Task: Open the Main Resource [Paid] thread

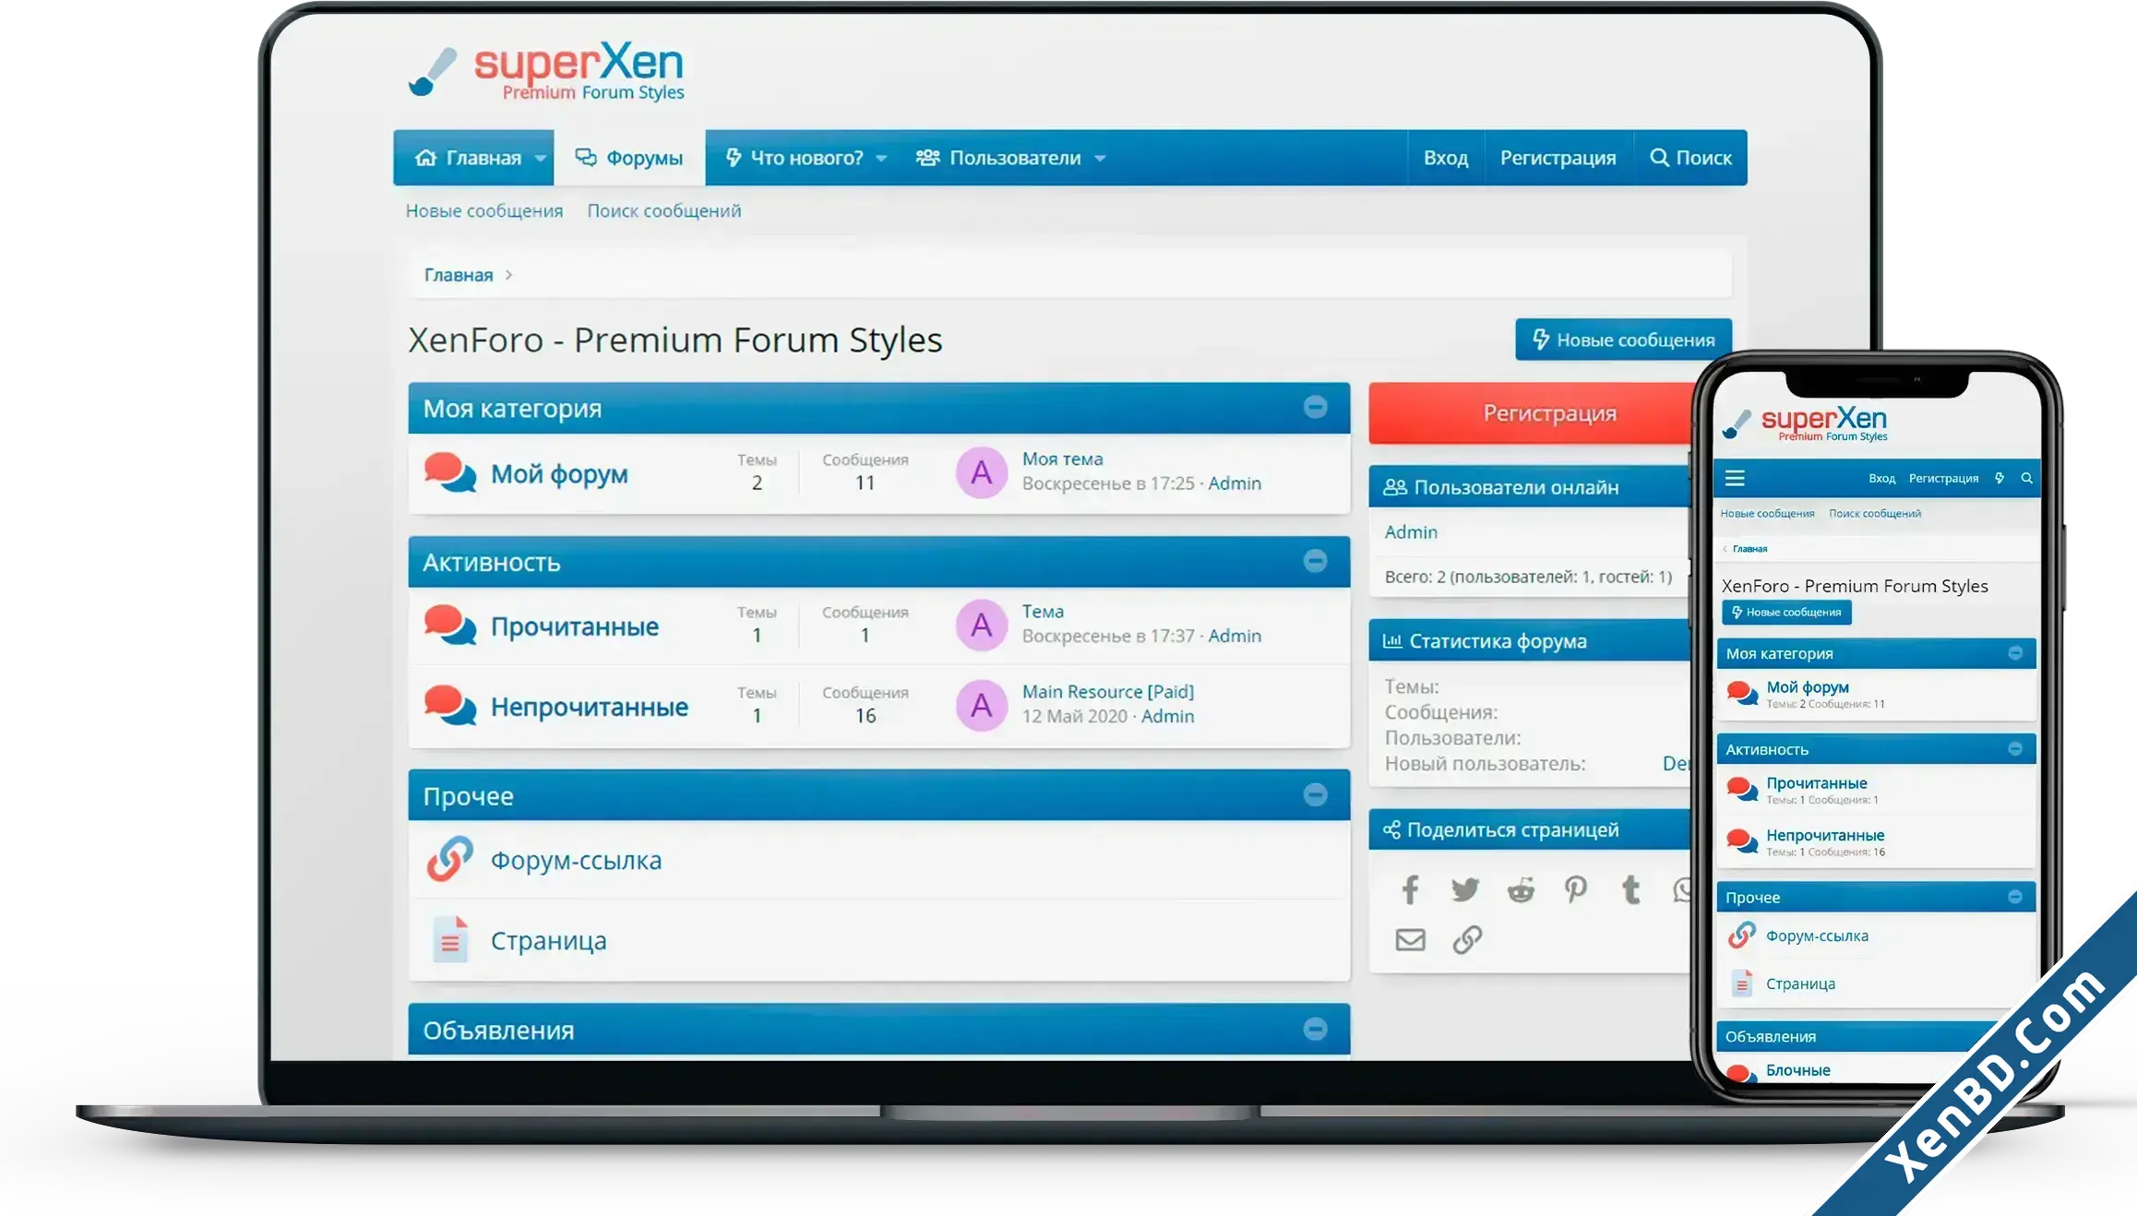Action: pyautogui.click(x=1108, y=692)
